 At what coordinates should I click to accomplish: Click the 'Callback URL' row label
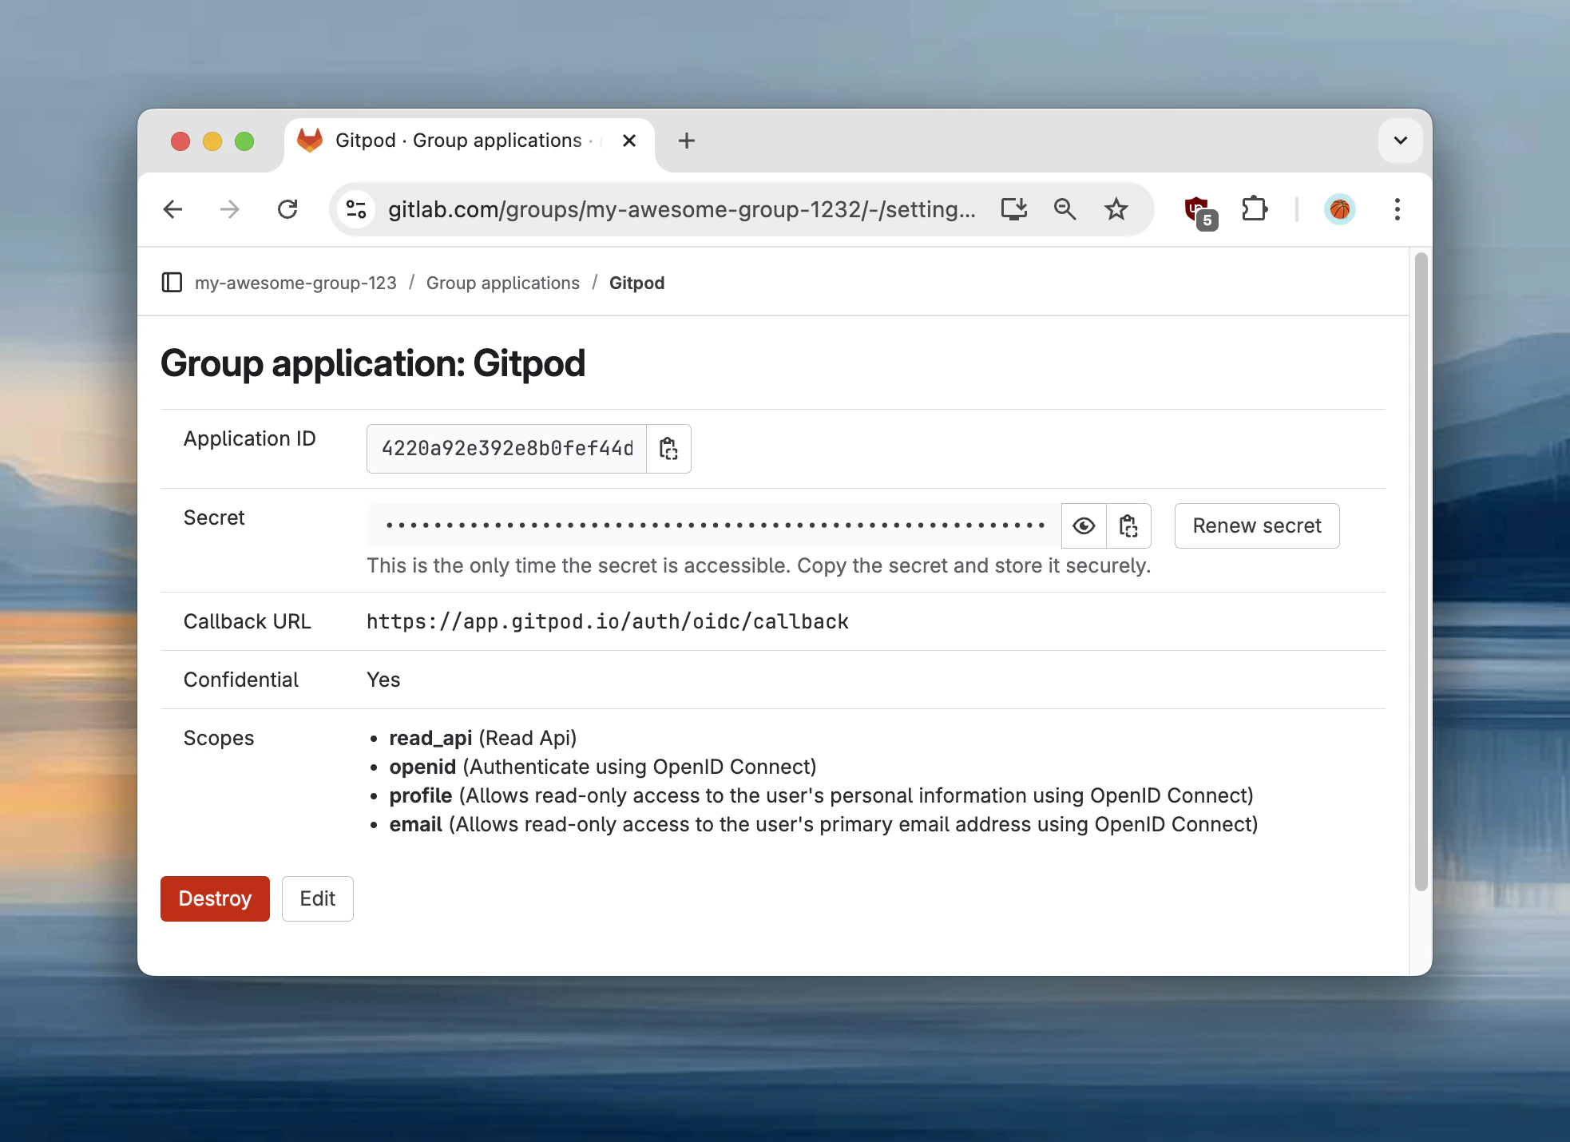(x=248, y=621)
